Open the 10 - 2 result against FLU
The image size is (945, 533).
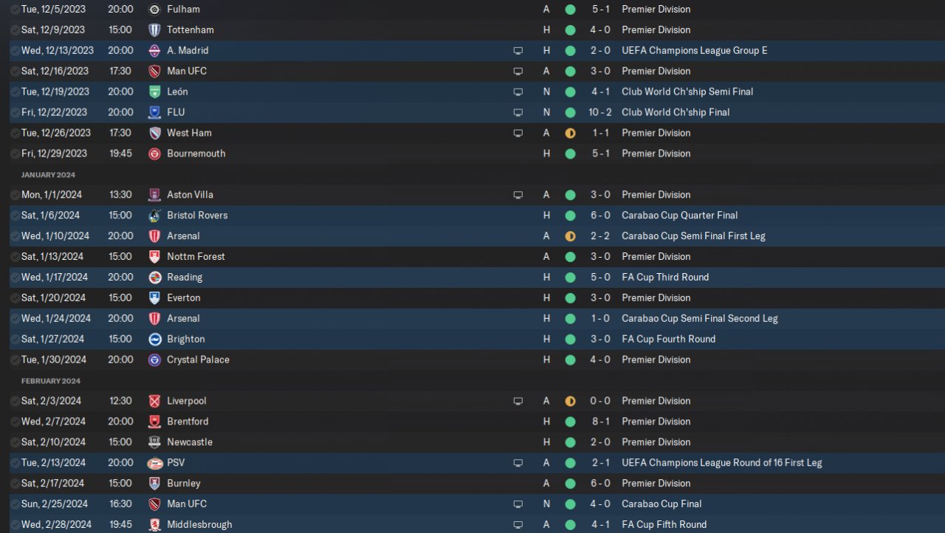click(x=599, y=113)
